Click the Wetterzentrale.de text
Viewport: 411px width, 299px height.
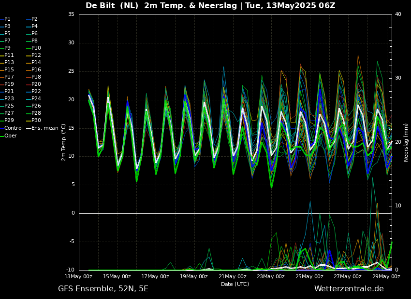[349, 289]
